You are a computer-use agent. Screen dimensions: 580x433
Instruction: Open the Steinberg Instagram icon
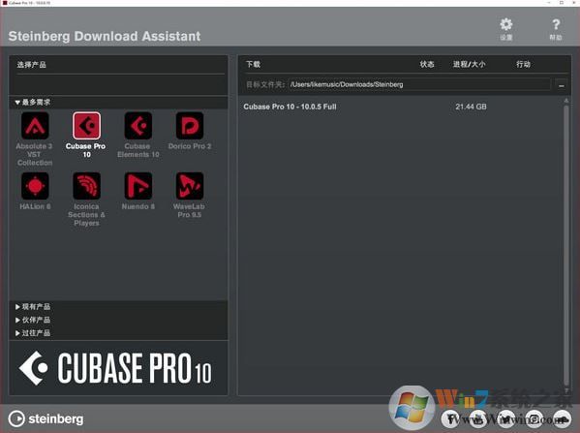[534, 419]
